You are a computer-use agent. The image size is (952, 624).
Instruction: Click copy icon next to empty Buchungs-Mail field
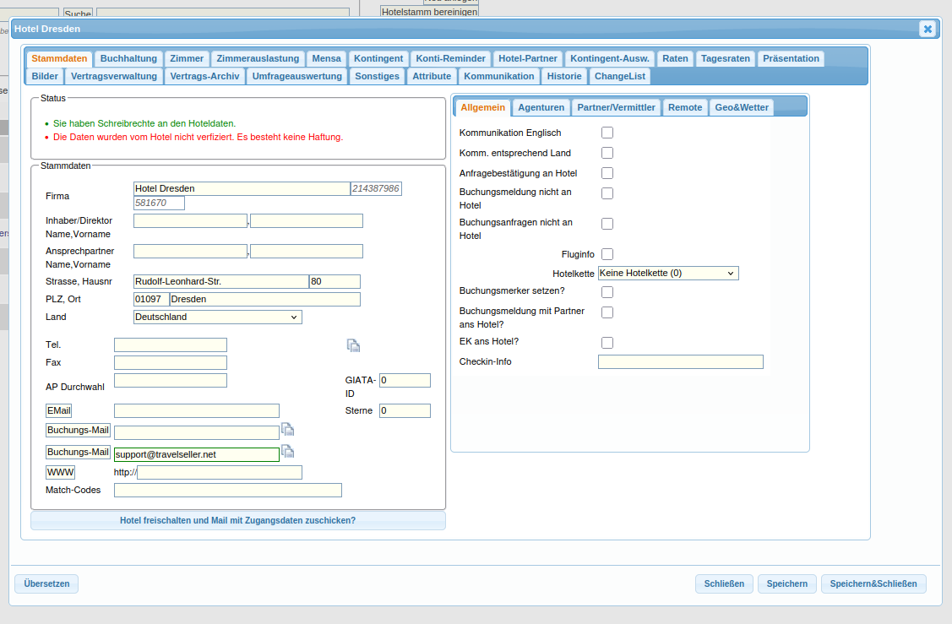pyautogui.click(x=287, y=429)
